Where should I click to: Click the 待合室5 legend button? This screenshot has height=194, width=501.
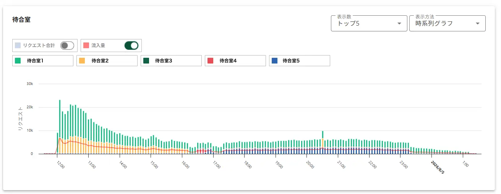[300, 60]
